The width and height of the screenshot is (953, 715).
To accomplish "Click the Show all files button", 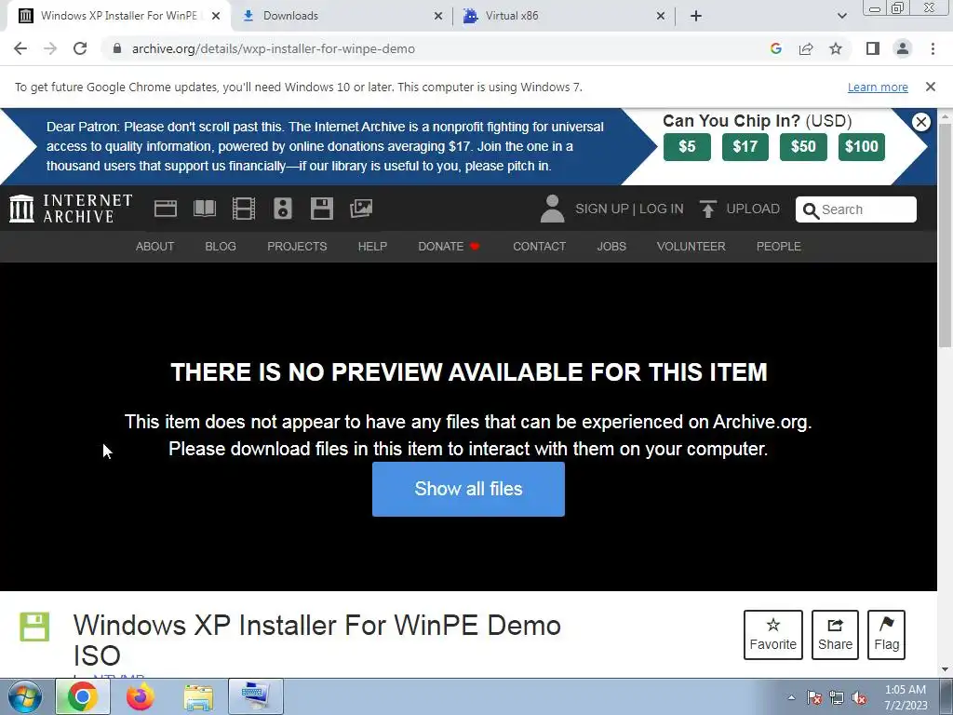I will click(x=469, y=489).
